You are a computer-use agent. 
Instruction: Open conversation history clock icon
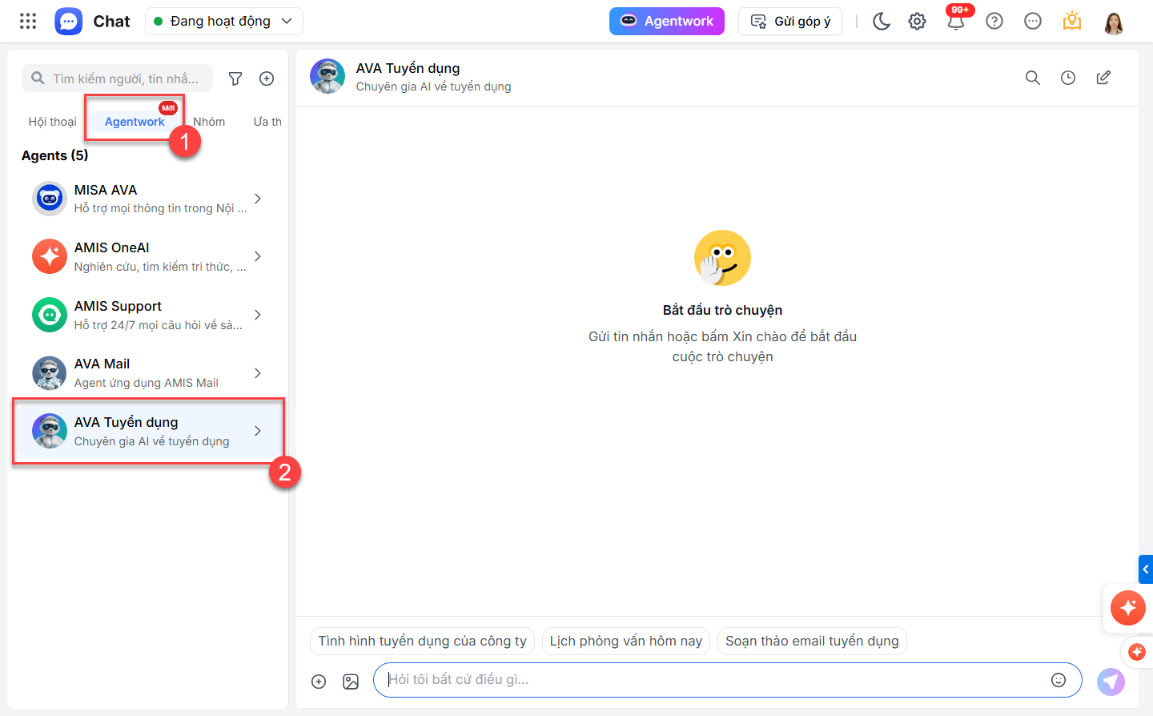[x=1068, y=78]
